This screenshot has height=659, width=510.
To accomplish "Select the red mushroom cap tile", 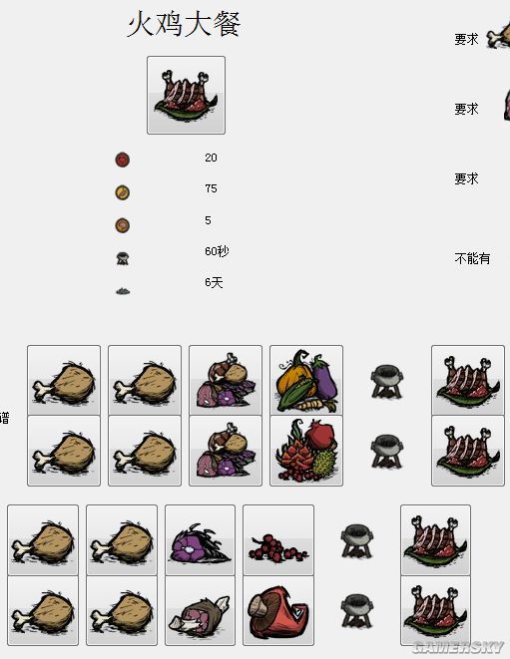I will click(x=278, y=610).
